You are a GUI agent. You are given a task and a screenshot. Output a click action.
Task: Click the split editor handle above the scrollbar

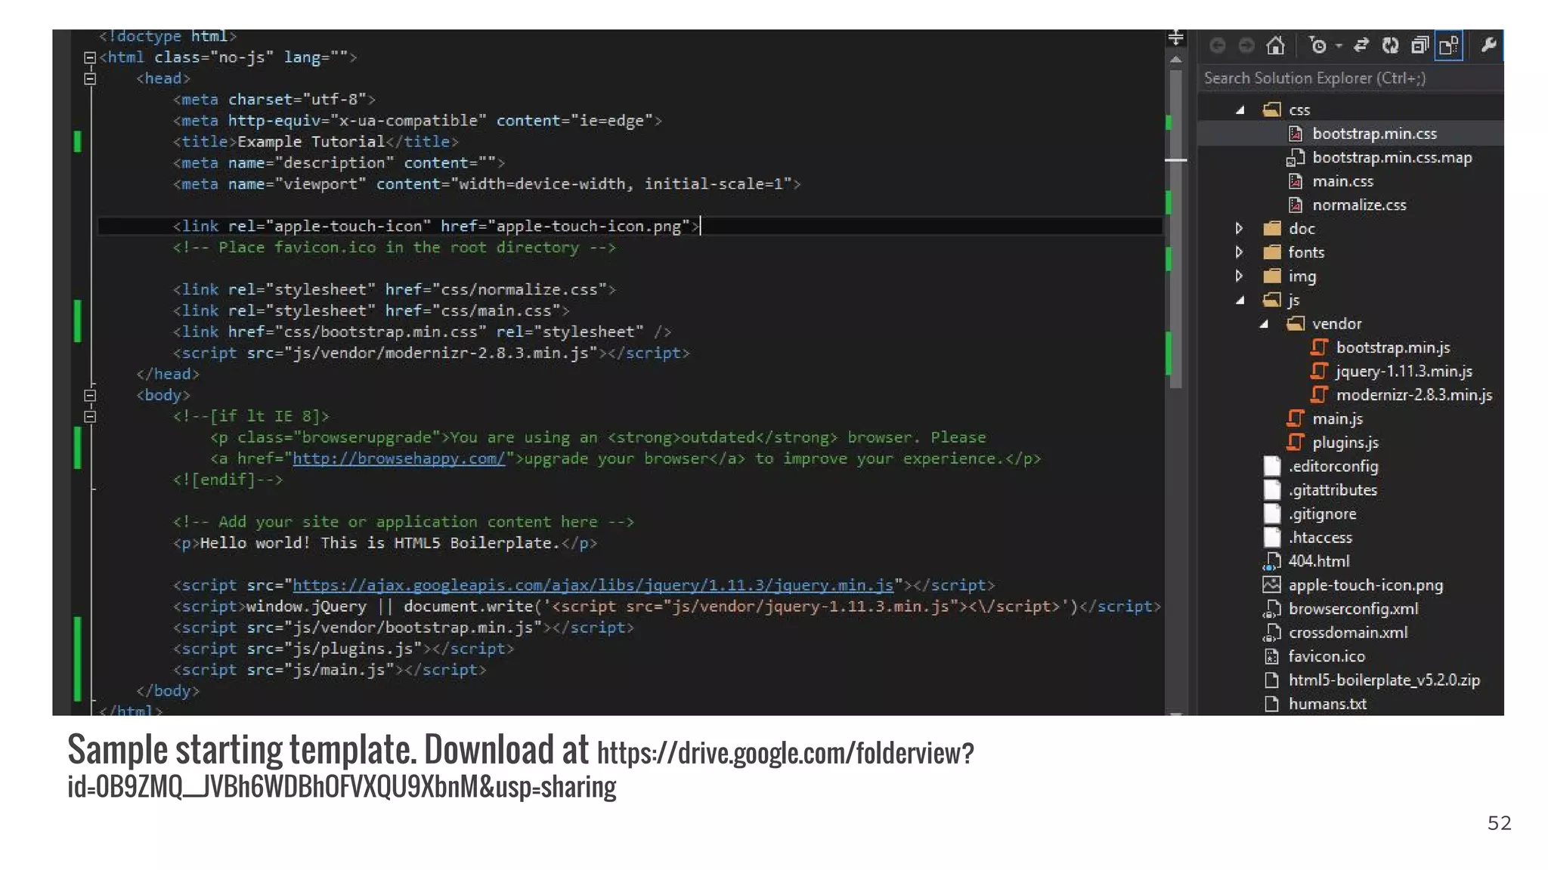[1175, 37]
